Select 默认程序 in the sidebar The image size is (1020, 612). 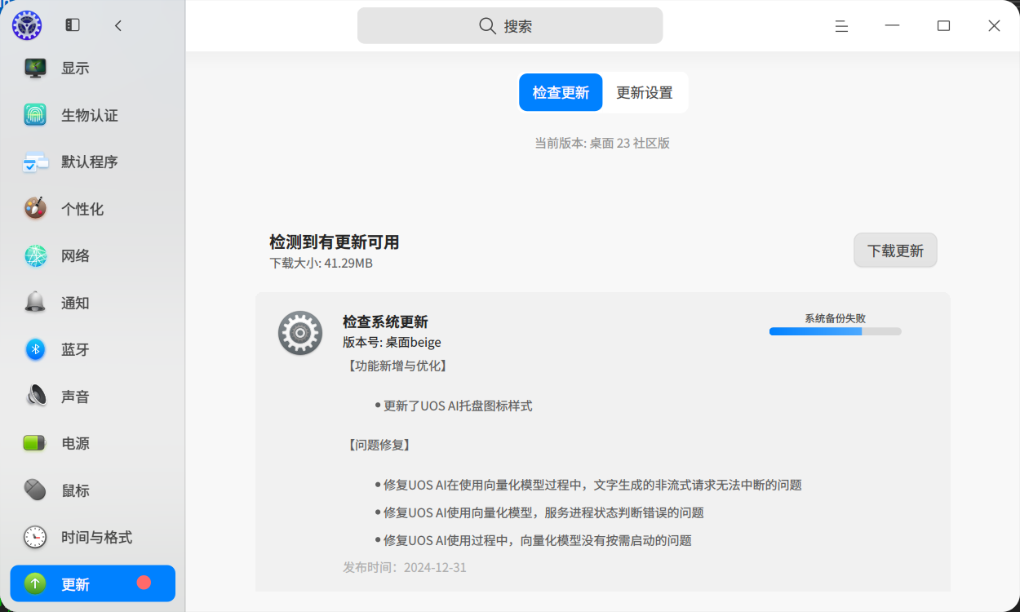coord(90,162)
